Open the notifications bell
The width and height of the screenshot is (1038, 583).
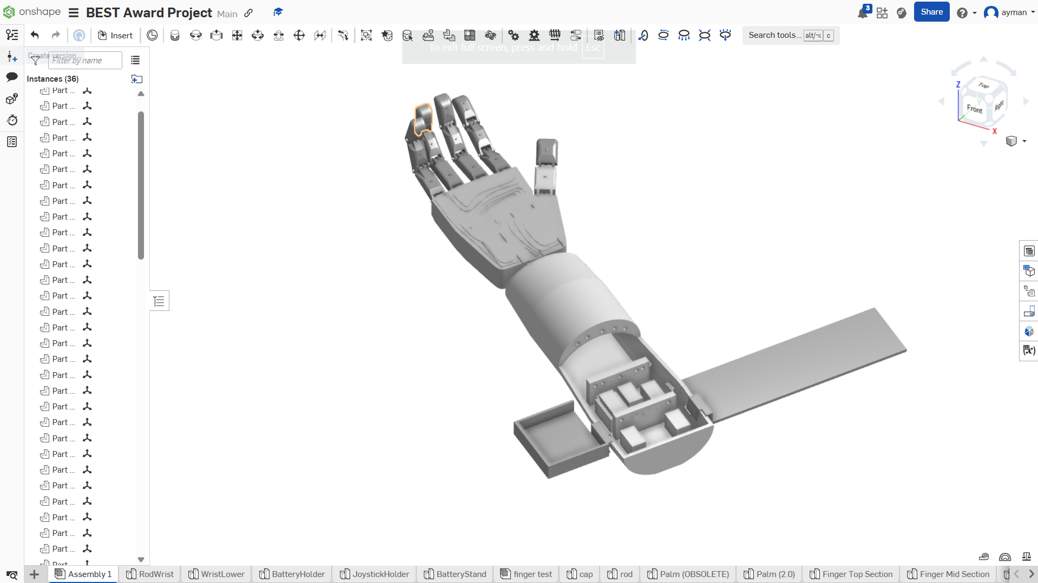click(864, 12)
